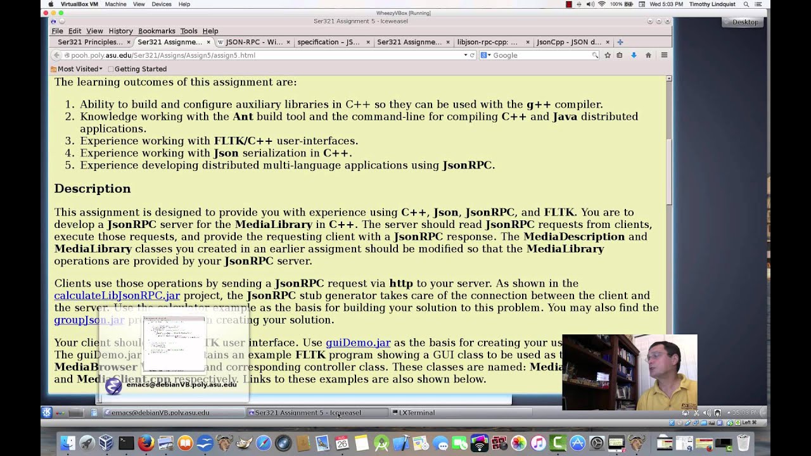Select the emacs window preview thumbnail
Image resolution: width=811 pixels, height=456 pixels.
coord(174,345)
